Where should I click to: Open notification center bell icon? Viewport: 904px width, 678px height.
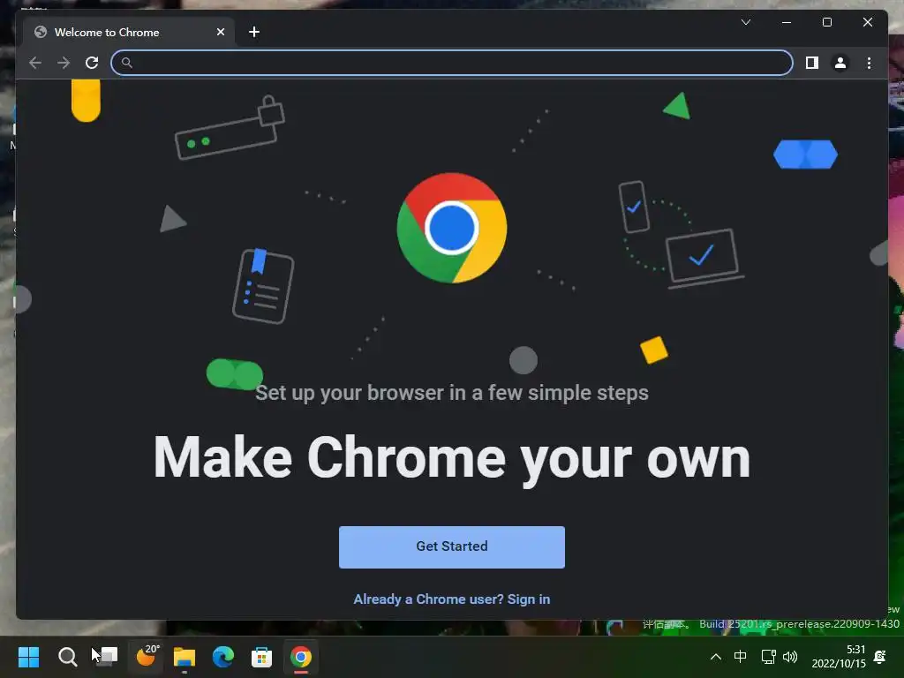click(x=880, y=657)
